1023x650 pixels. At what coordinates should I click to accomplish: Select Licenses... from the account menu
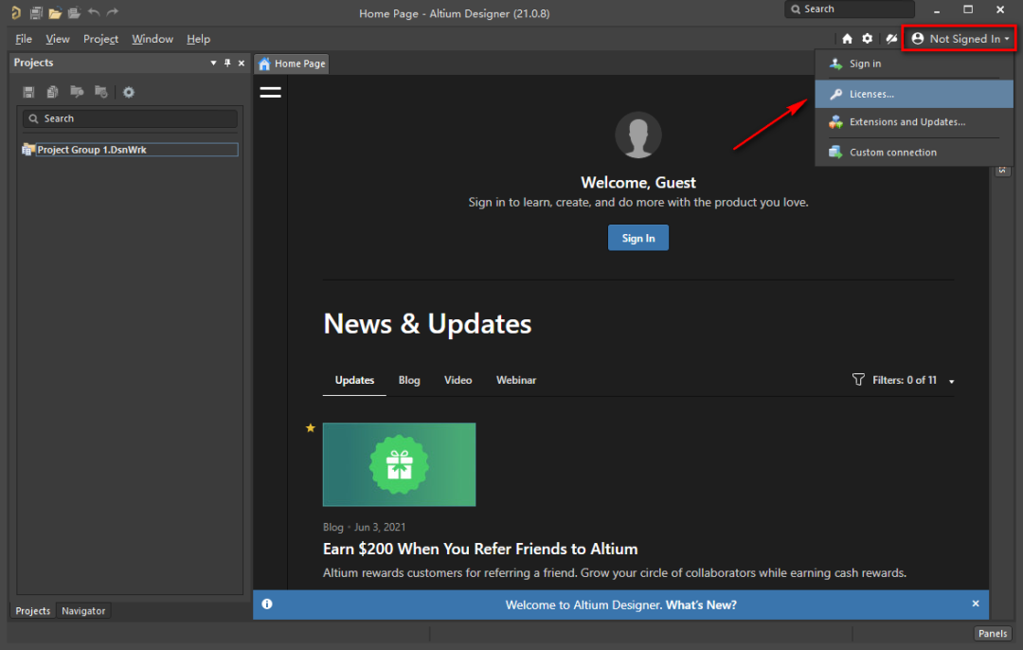coord(871,94)
